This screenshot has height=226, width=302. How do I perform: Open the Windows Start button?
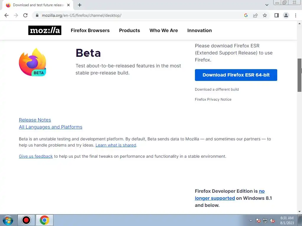coord(8,220)
